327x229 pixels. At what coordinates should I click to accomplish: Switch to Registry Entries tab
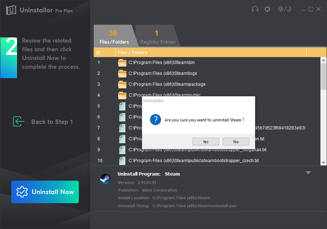point(158,36)
